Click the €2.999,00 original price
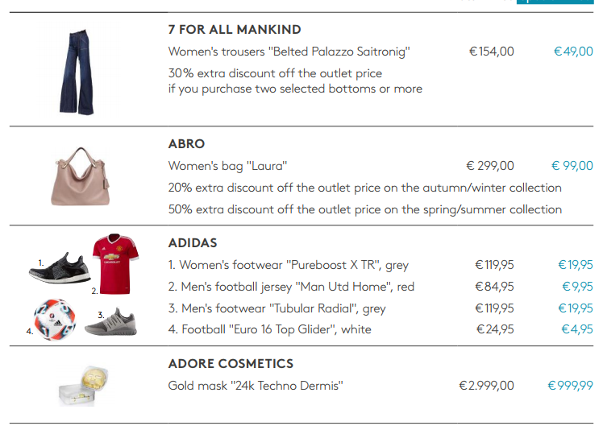 pos(486,386)
